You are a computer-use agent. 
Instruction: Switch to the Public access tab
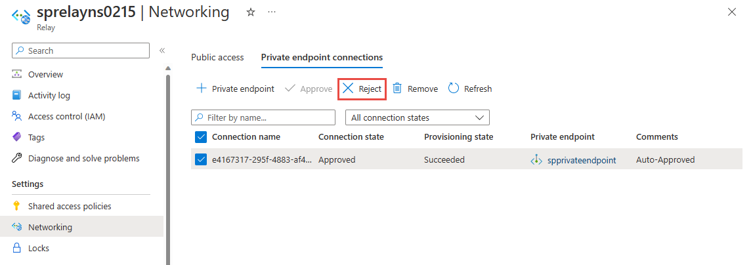coord(217,57)
